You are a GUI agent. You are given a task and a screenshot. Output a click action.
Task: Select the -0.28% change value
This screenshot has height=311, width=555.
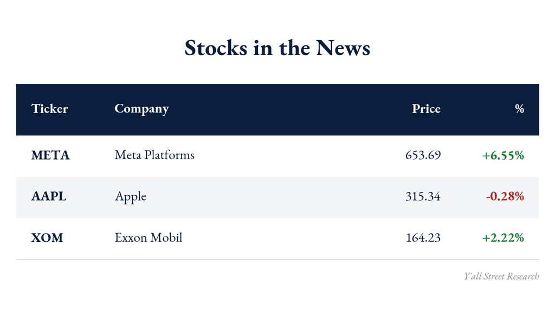505,196
